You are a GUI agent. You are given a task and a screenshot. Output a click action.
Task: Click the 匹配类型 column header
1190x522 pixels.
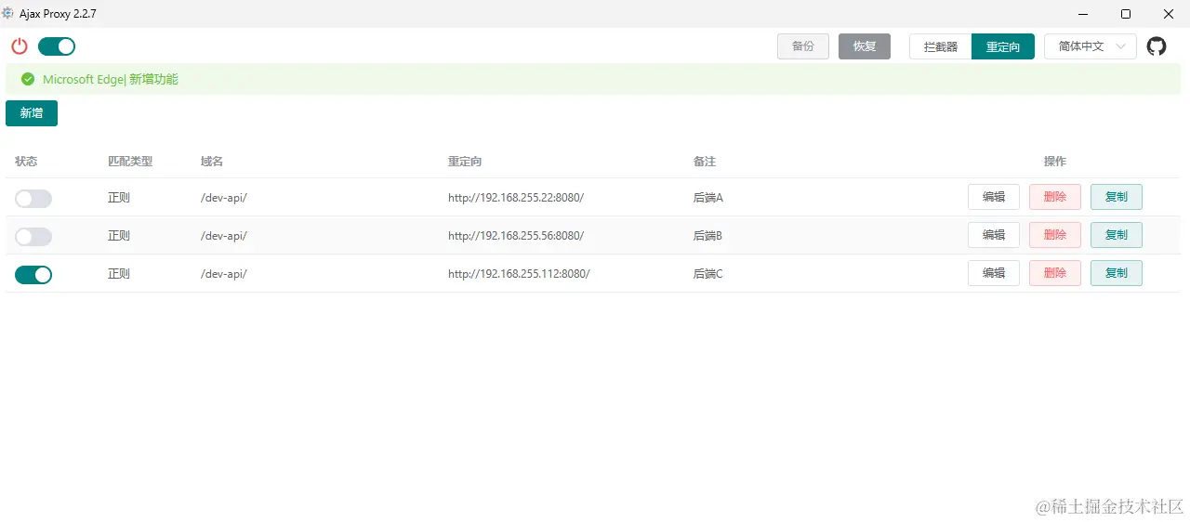[130, 162]
